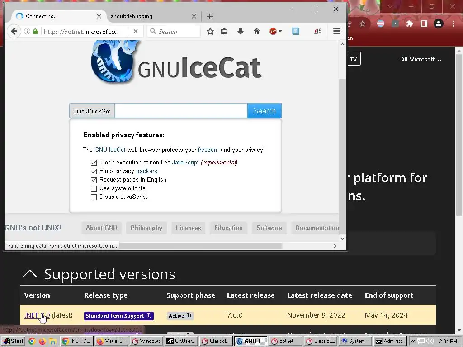Enable Disable JavaScript checkbox
The width and height of the screenshot is (463, 347).
click(x=94, y=197)
